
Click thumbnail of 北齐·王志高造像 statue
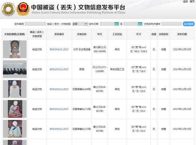[x=15, y=49]
